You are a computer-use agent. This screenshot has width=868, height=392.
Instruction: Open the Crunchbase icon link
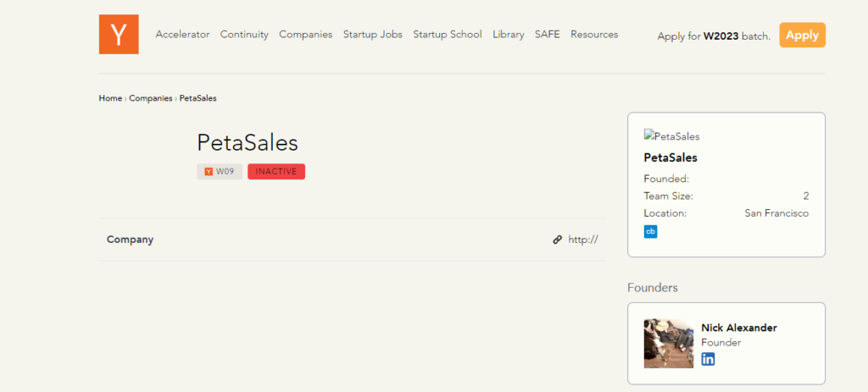tap(650, 231)
